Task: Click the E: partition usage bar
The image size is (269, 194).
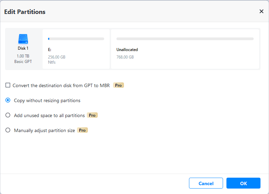Action: (x=76, y=39)
